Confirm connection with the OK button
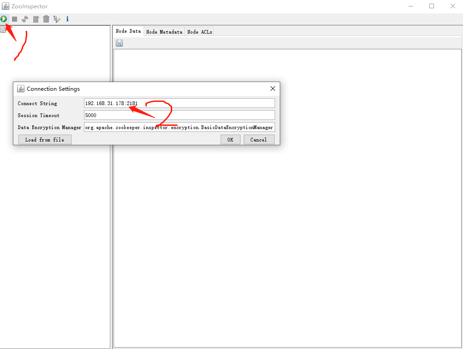Image resolution: width=463 pixels, height=349 pixels. [x=230, y=140]
